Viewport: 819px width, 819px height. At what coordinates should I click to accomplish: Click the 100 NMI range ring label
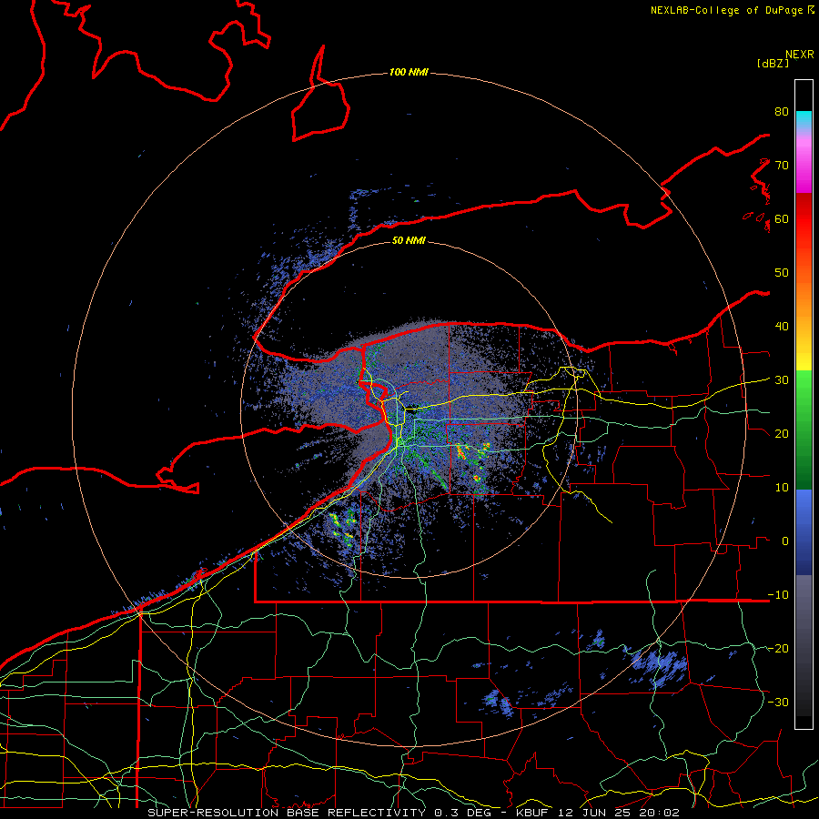[x=409, y=72]
